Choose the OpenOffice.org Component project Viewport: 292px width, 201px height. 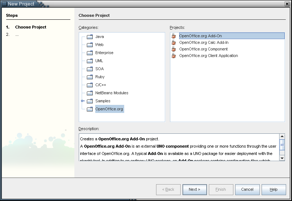tap(203, 49)
